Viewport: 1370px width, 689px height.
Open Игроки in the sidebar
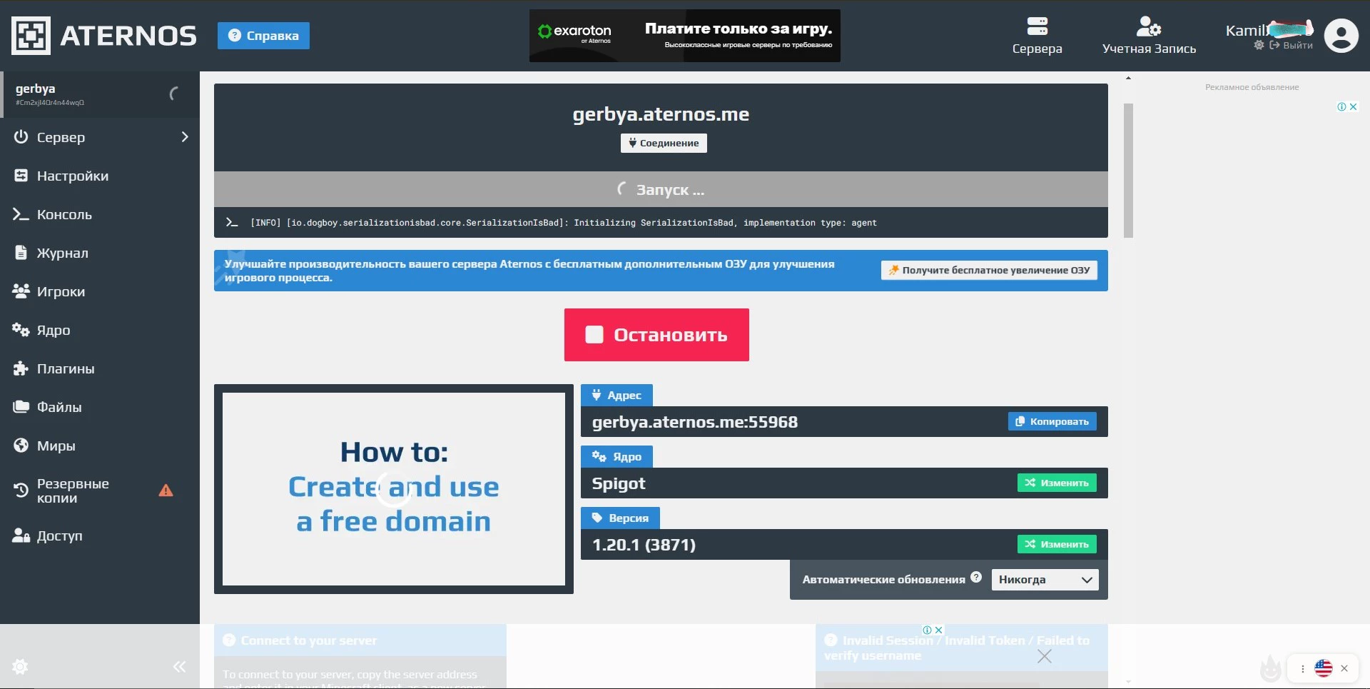click(100, 291)
